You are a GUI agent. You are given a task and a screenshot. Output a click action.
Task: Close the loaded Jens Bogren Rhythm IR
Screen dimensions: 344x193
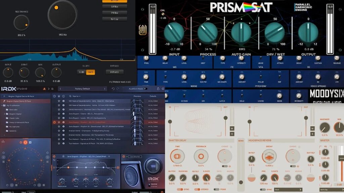coord(109,156)
